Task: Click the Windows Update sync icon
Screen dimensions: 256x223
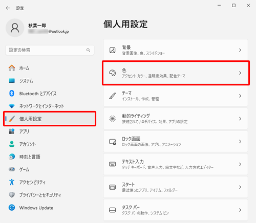Action: click(12, 208)
